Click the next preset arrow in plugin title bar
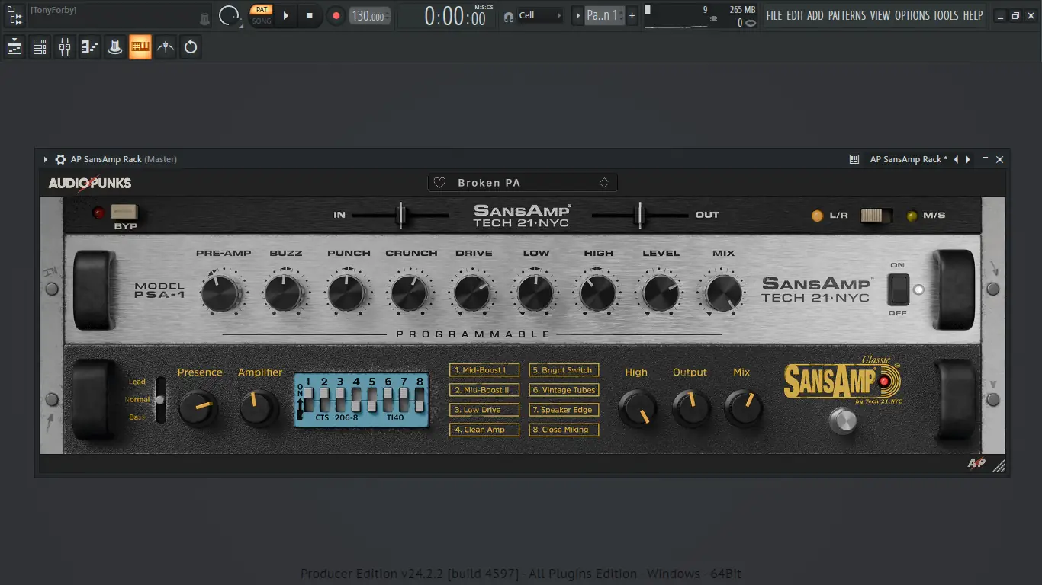Image resolution: width=1042 pixels, height=585 pixels. 968,159
